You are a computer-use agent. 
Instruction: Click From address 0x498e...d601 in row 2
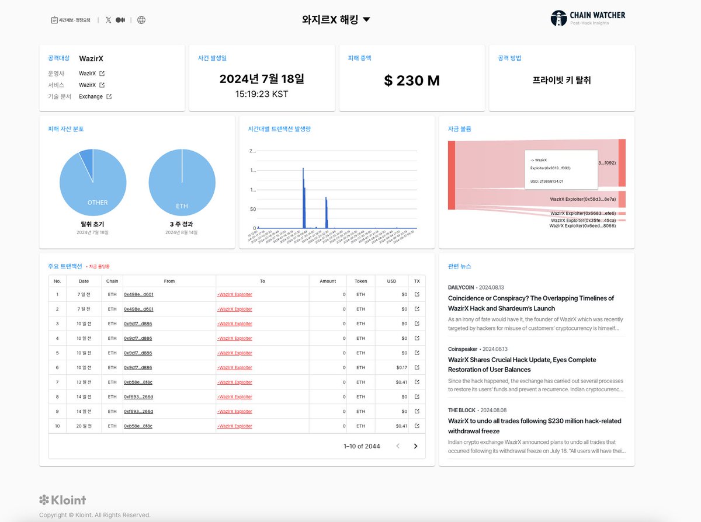pos(138,309)
